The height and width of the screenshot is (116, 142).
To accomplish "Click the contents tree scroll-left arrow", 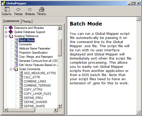I will pos(6,110).
